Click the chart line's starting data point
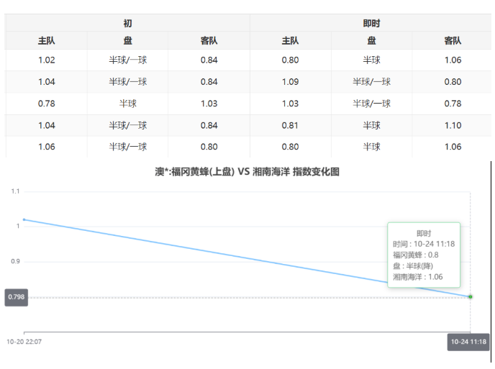 click(x=24, y=219)
